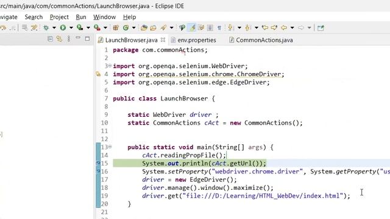Collapse All in the Package Explorer
Viewport: 390px width, 219px height.
(50, 39)
